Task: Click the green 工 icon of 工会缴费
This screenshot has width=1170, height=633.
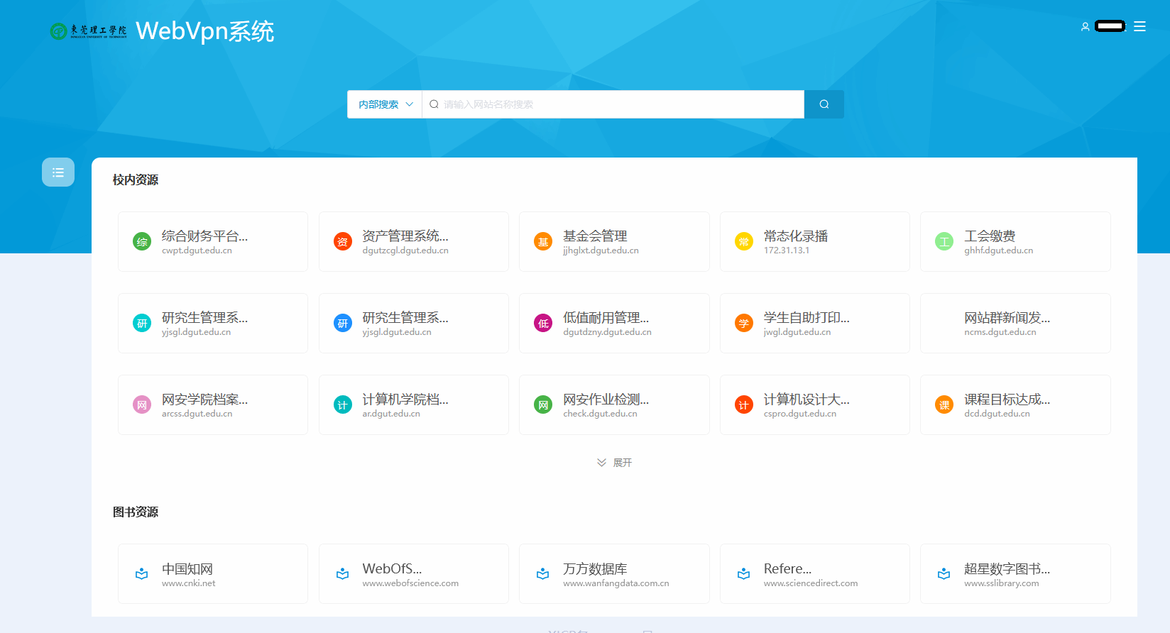Action: (944, 242)
